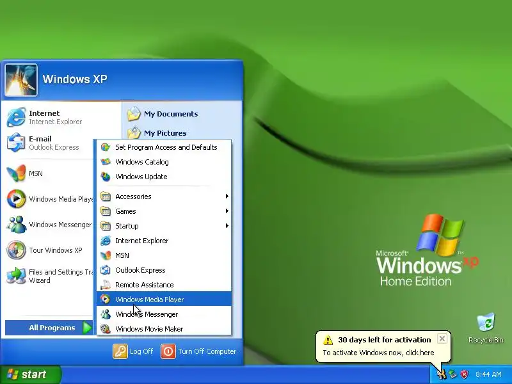Click the 8:44 AM taskbar clock
This screenshot has height=384, width=512.
(x=488, y=374)
